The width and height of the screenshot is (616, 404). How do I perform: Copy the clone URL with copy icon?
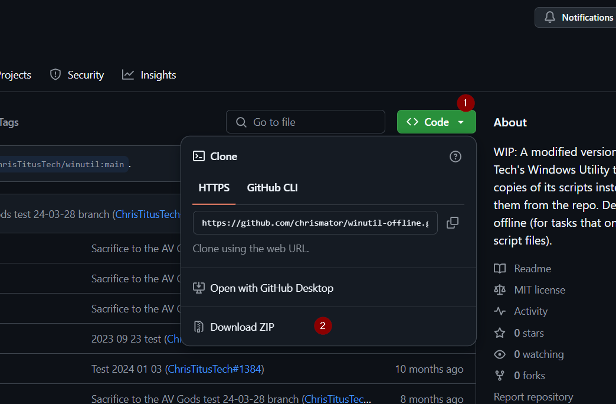pyautogui.click(x=453, y=223)
